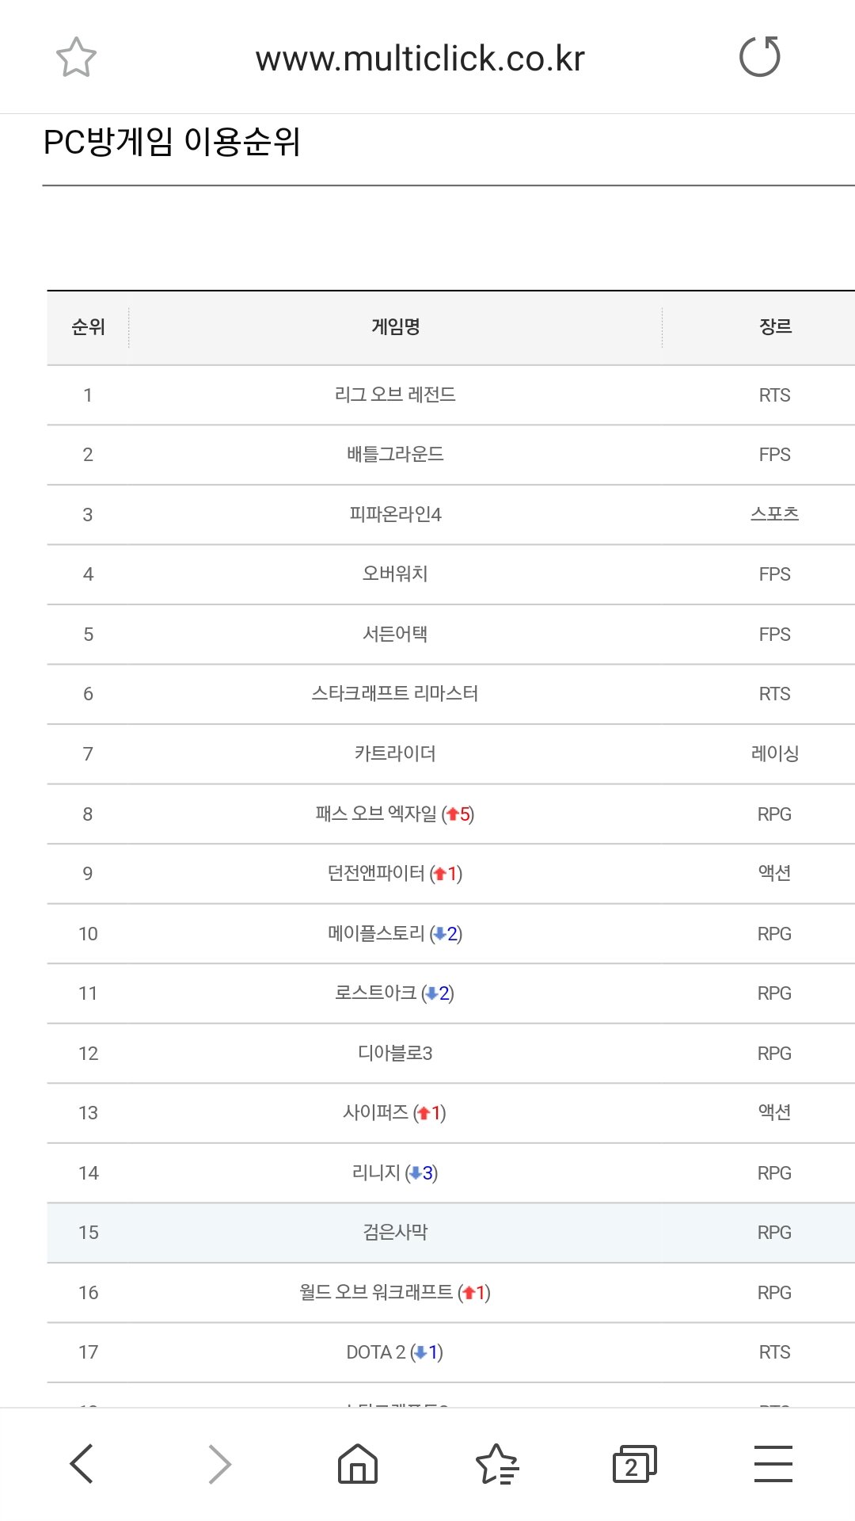Select the 장르 column header
Image resolution: width=855 pixels, height=1521 pixels.
[775, 327]
